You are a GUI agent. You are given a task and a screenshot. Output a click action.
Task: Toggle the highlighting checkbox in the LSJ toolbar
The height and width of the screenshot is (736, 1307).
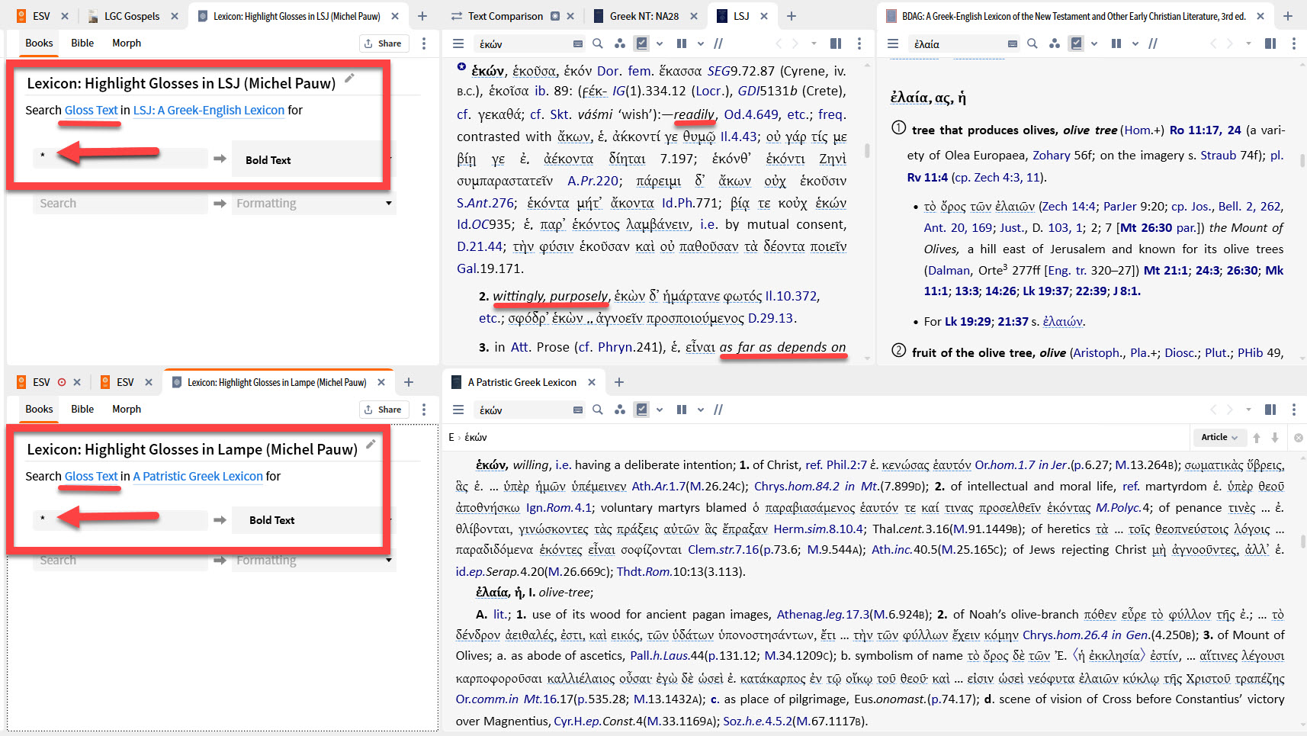click(642, 43)
